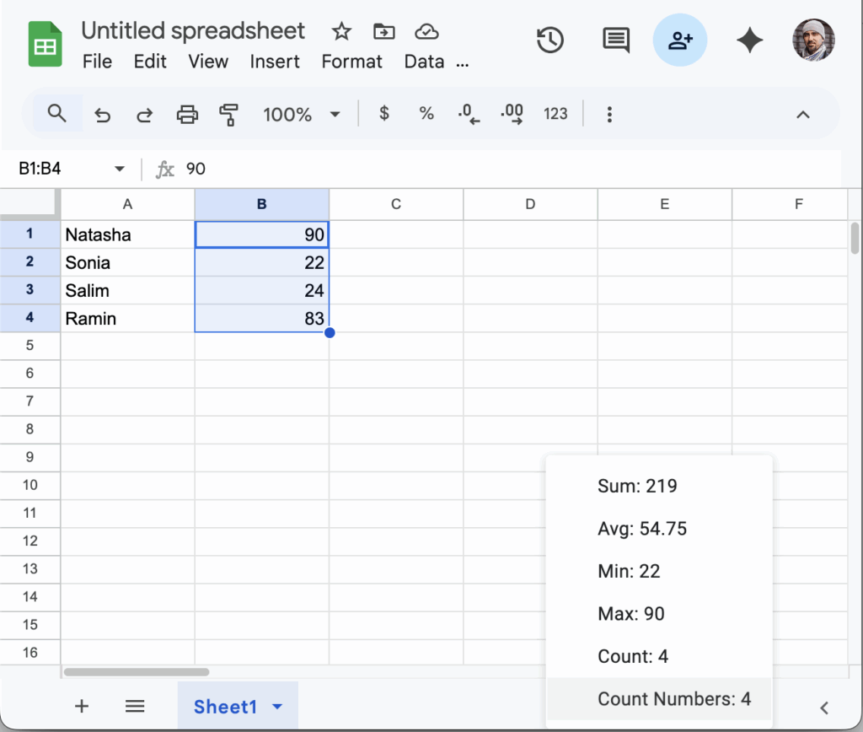Expand the B1:B4 name box dropdown
Screen dimensions: 863x732
click(x=119, y=169)
